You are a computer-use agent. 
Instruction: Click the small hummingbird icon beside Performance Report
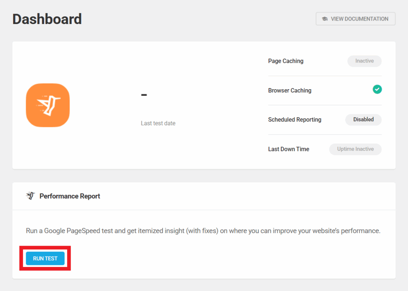(30, 196)
